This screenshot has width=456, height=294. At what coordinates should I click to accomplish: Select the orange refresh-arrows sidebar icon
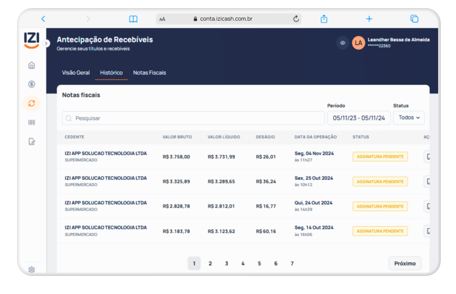tap(31, 103)
